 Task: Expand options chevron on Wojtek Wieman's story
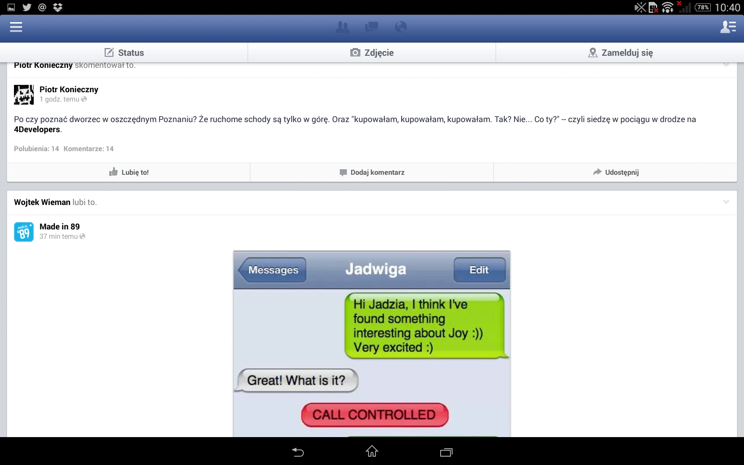726,202
